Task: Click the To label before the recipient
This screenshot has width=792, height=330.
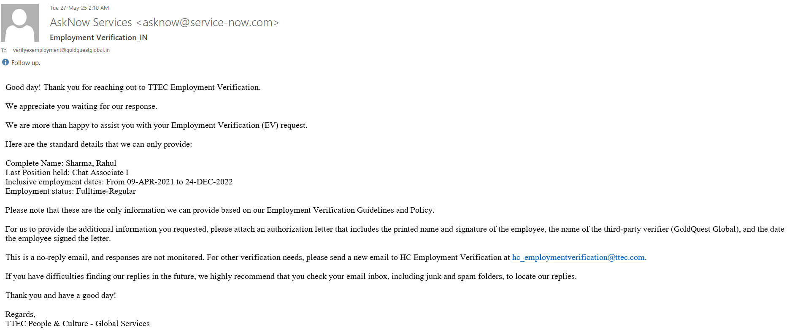Action: pyautogui.click(x=4, y=51)
